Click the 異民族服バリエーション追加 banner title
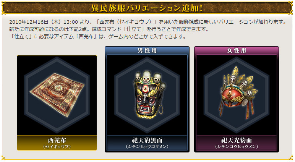The width and height of the screenshot is (295, 162). point(147,8)
